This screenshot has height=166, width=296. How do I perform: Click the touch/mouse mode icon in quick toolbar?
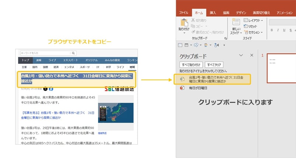[216, 45]
